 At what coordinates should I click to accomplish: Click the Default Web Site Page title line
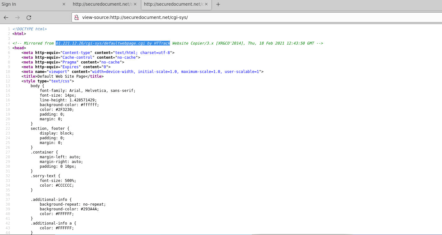point(63,76)
